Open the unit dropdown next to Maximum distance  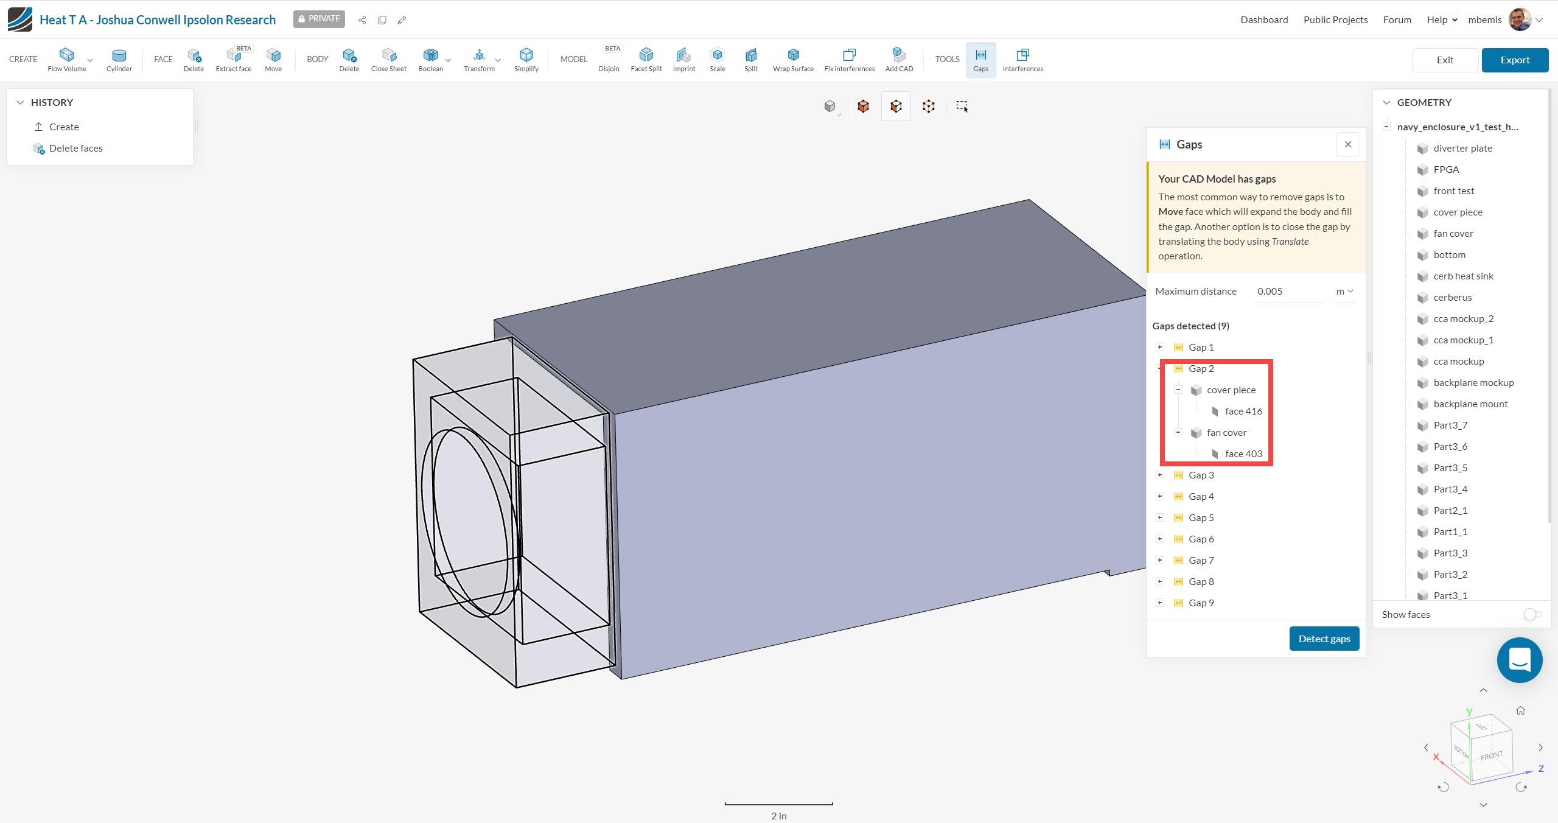1344,291
